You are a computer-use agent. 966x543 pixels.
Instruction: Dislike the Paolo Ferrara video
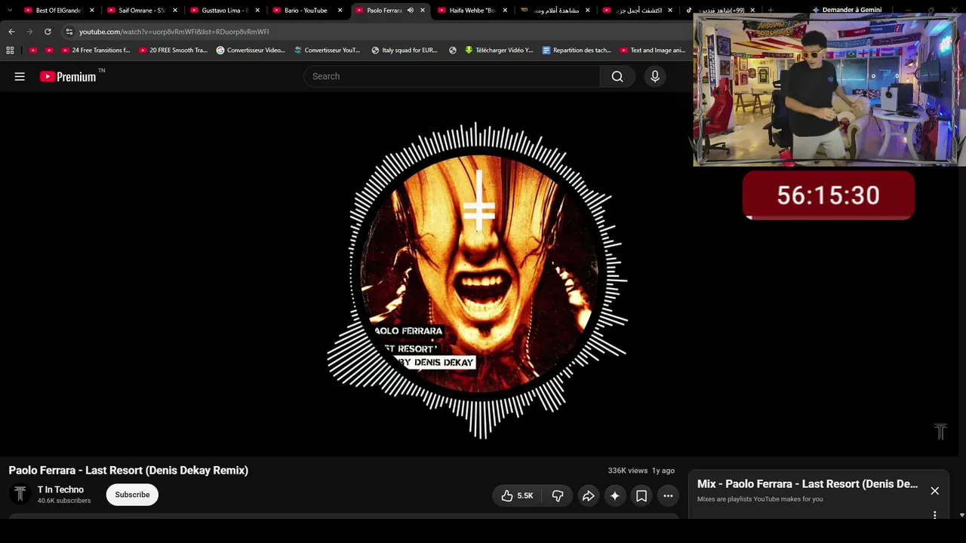pos(558,495)
